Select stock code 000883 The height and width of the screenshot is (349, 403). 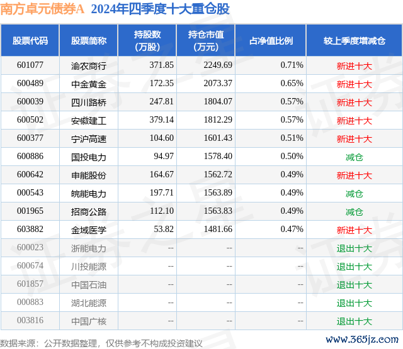[30, 302]
